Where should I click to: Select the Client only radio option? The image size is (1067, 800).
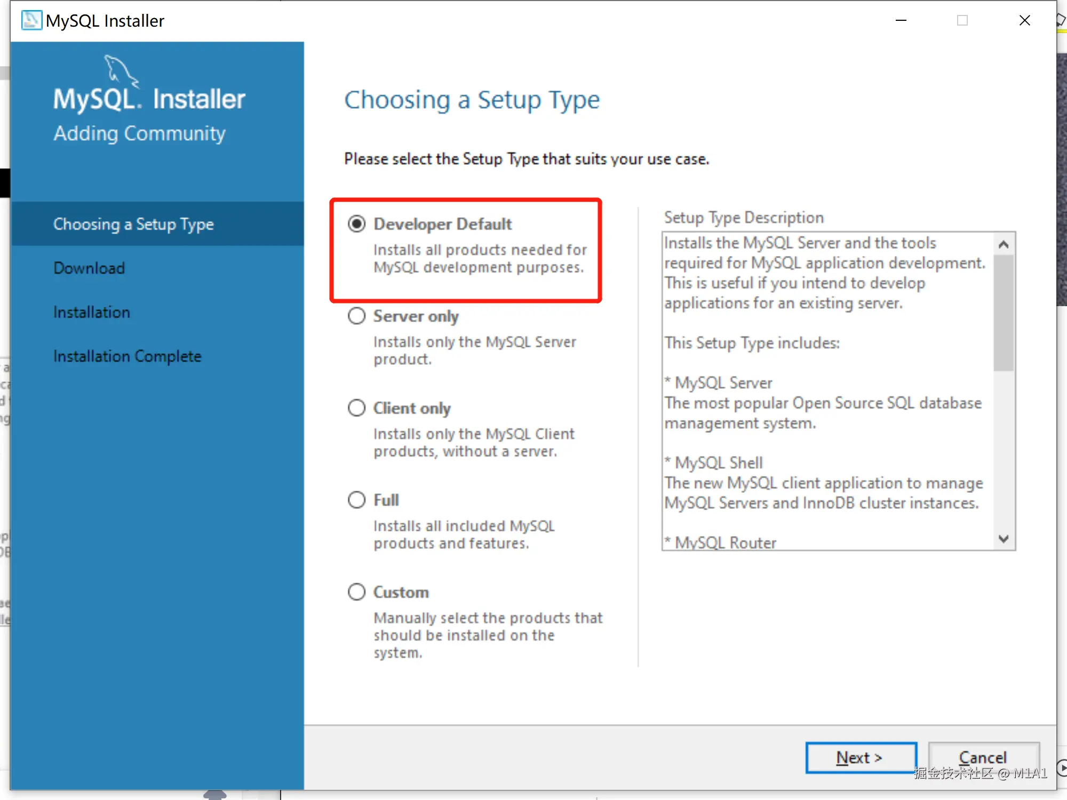tap(357, 409)
